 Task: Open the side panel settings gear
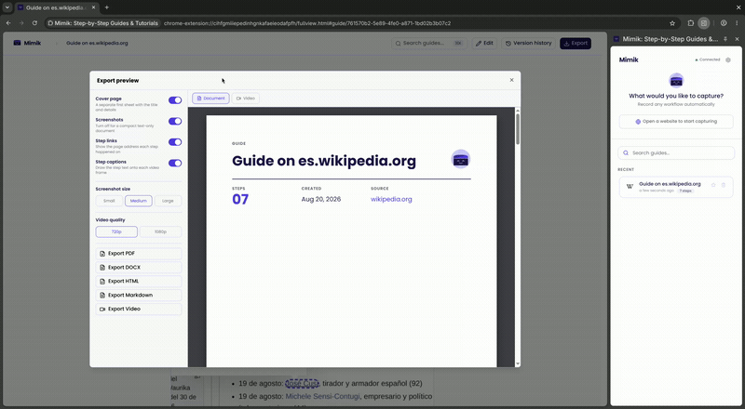[x=728, y=59]
